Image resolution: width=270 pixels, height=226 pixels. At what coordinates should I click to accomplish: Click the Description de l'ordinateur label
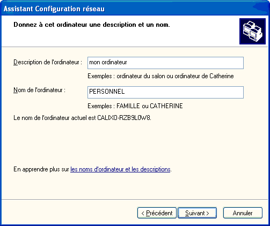[48, 62]
